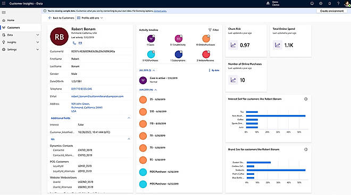The height and width of the screenshot is (195, 351).
Task: Click the email envelope icon under Robert Bonam
Action: (x=80, y=43)
